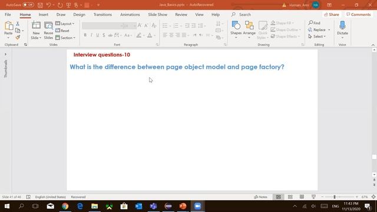Click the zoom slider handle
The height and width of the screenshot is (212, 377).
click(x=335, y=197)
